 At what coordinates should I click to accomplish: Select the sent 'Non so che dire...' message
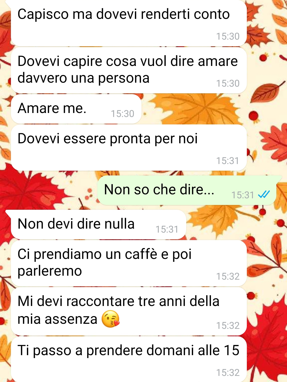click(x=187, y=190)
